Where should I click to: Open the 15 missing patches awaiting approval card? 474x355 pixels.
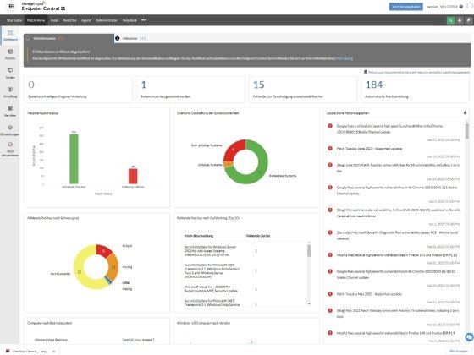point(303,90)
